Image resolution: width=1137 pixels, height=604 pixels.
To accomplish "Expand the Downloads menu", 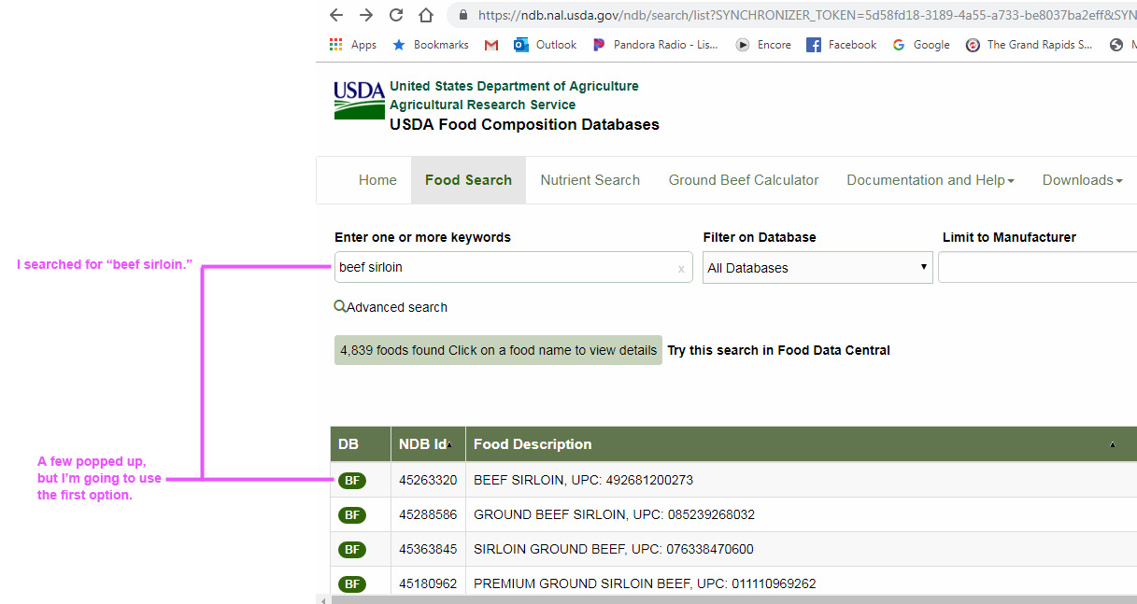I will [x=1081, y=179].
